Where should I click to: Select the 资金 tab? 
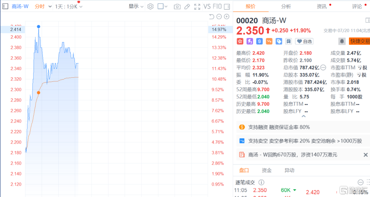coord(266,170)
